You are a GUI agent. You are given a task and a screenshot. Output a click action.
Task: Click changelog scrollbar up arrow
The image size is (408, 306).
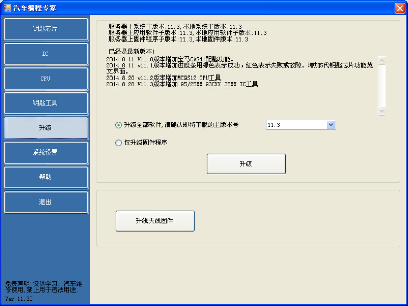[x=382, y=60]
